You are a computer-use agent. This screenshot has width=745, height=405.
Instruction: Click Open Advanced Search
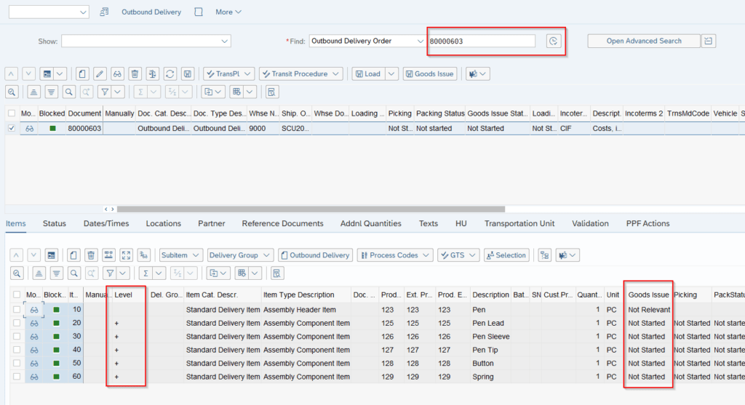click(644, 41)
